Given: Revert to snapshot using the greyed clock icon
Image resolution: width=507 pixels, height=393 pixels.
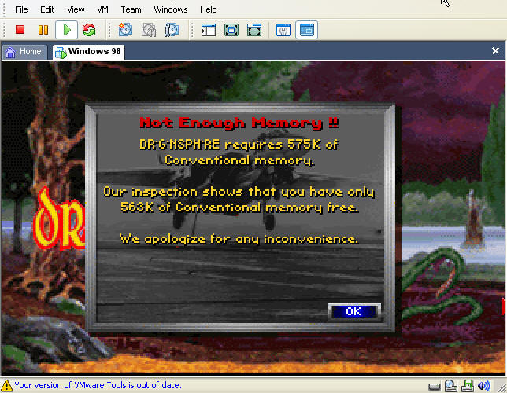Looking at the screenshot, I should 149,30.
